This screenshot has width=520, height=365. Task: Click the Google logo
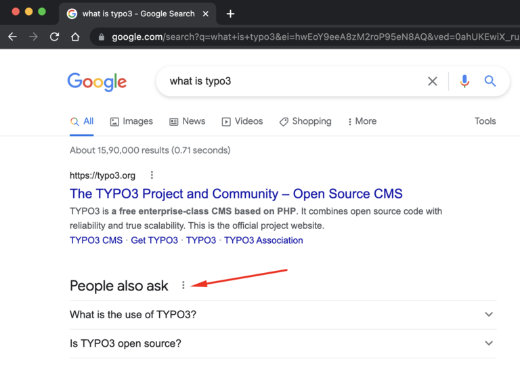[x=97, y=82]
